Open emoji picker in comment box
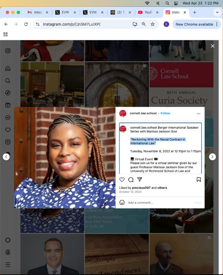The width and height of the screenshot is (223, 275). (x=122, y=202)
